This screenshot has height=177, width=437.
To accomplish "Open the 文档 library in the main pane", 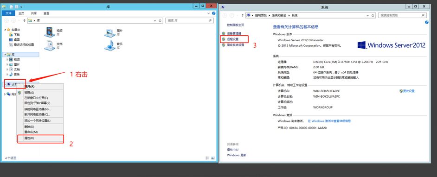I will [x=53, y=45].
